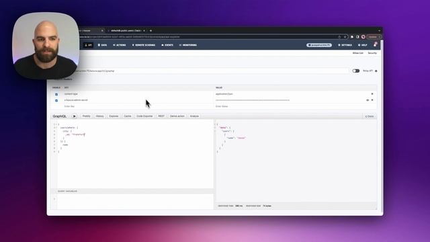Image resolution: width=430 pixels, height=242 pixels.
Task: Open the Code Exporter
Action: (144, 116)
